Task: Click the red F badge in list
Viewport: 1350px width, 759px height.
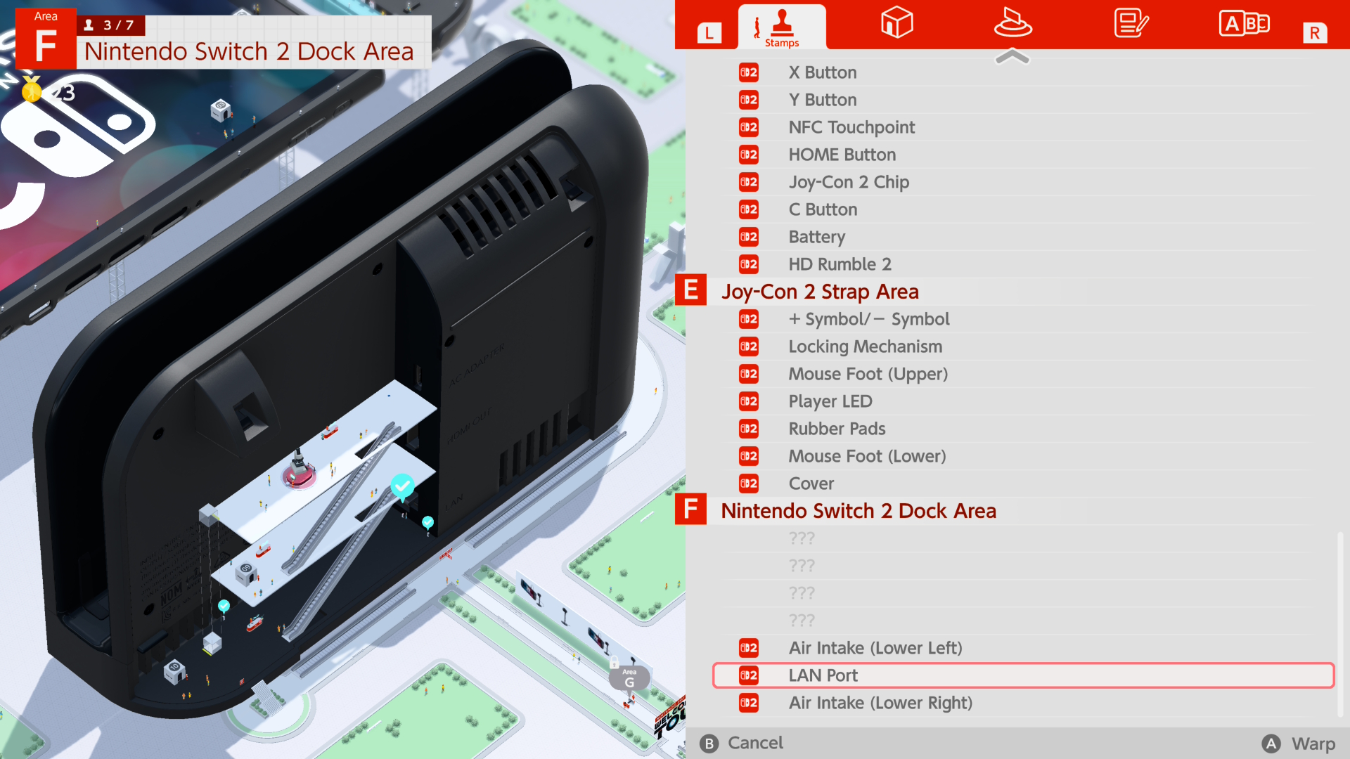Action: (690, 509)
